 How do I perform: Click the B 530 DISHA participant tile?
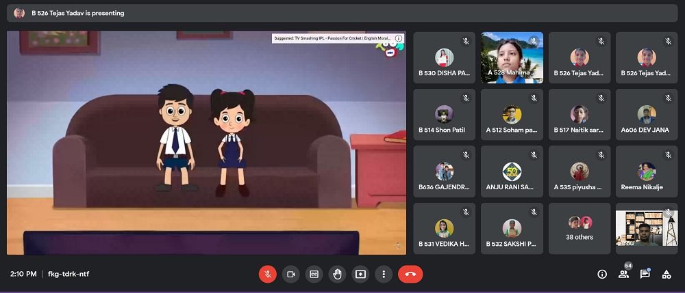(444, 57)
